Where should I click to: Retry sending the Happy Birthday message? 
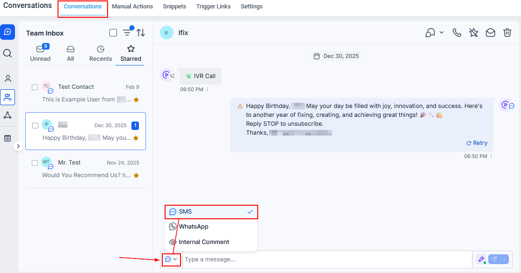pyautogui.click(x=477, y=143)
